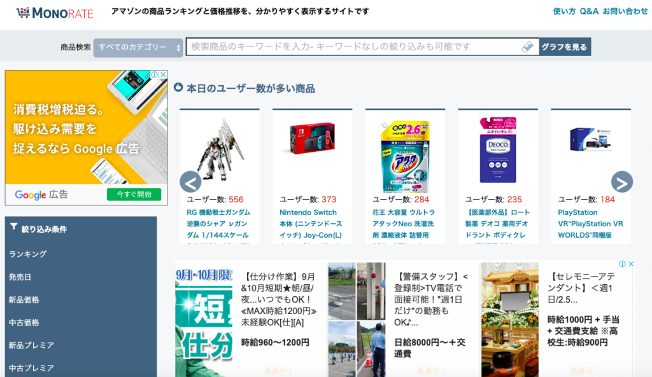Screen dimensions: 652x377
Task: Click the info icon on job ads banner
Action: [x=623, y=264]
